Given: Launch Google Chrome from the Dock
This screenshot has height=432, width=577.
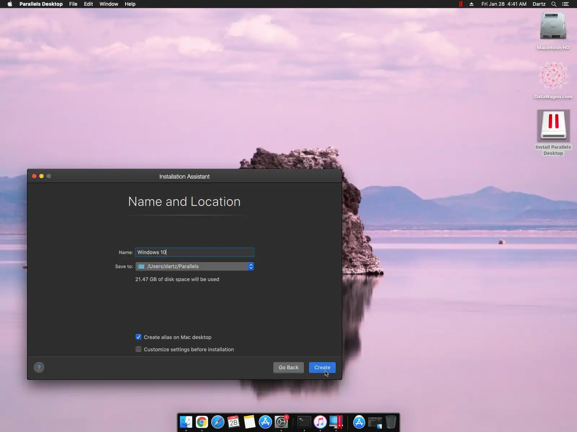Looking at the screenshot, I should pos(202,422).
